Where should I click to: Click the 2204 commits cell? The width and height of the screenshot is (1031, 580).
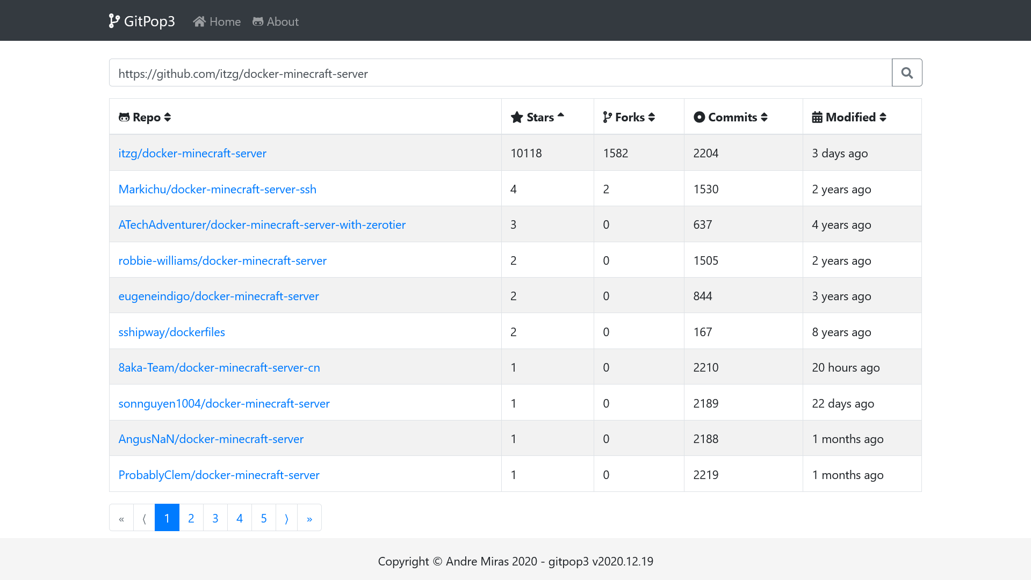pyautogui.click(x=744, y=153)
